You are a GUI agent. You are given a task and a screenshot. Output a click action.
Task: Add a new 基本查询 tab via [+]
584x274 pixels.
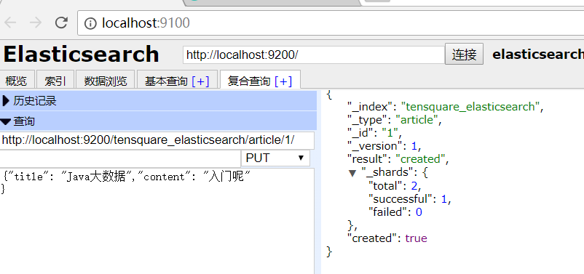tap(200, 81)
